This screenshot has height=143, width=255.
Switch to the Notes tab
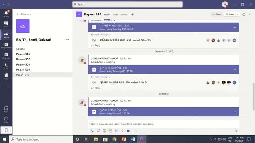pos(124,15)
